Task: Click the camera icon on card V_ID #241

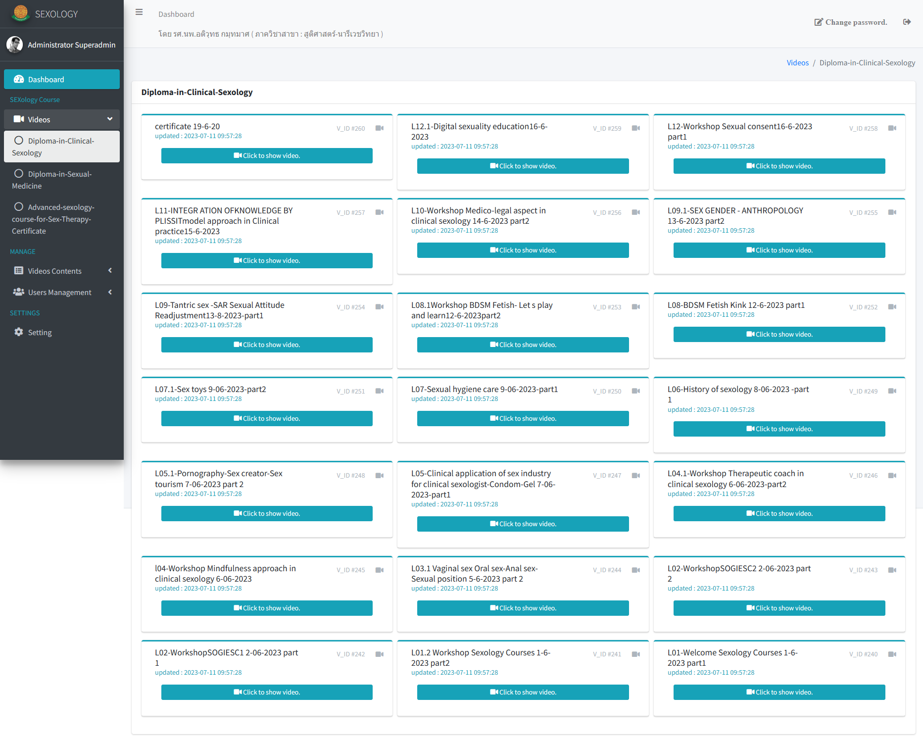Action: (636, 654)
